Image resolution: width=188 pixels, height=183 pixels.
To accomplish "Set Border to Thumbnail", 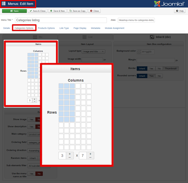I will [171, 69].
